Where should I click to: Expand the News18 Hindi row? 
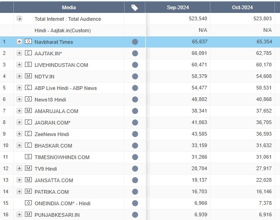tap(19, 99)
